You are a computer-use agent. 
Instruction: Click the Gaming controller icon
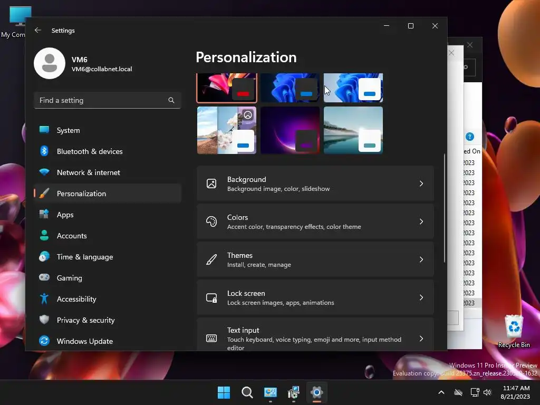[x=44, y=277]
